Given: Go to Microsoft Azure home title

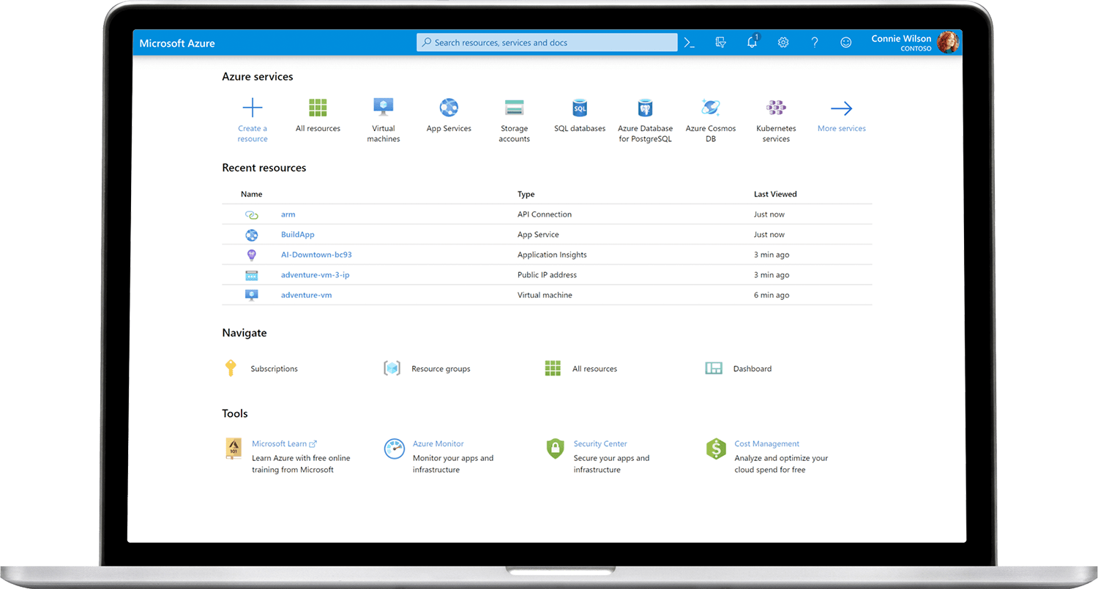Looking at the screenshot, I should click(177, 43).
